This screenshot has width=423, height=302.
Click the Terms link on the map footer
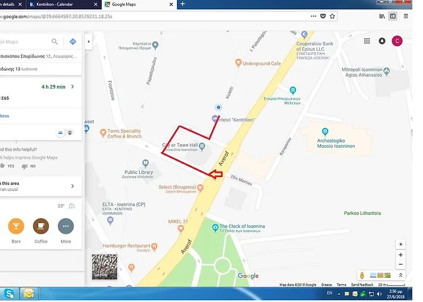point(341,284)
